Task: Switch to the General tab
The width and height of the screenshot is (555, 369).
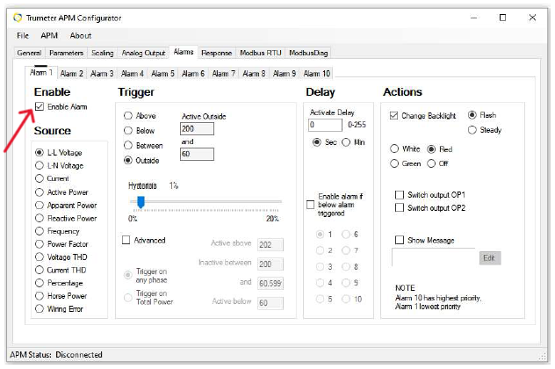Action: (29, 53)
